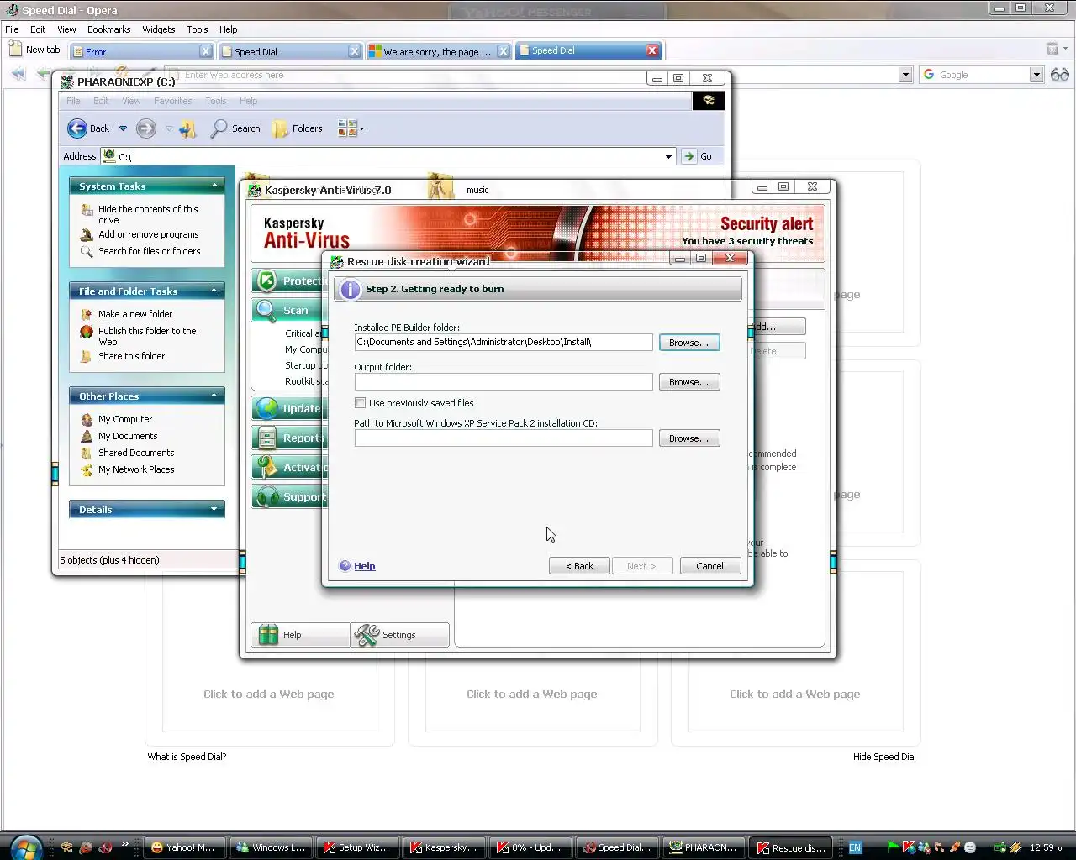Click the Output folder input field
Screen dimensions: 1076x860
click(x=504, y=382)
